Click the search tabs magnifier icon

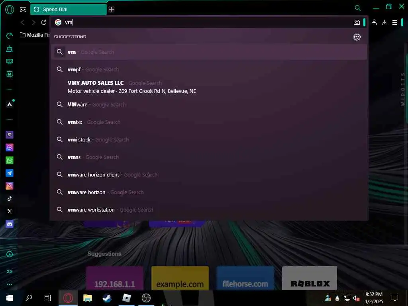(358, 8)
